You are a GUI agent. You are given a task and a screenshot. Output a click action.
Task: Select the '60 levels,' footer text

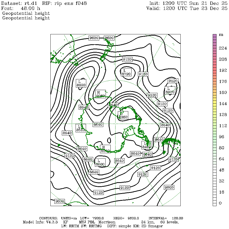[169, 222]
